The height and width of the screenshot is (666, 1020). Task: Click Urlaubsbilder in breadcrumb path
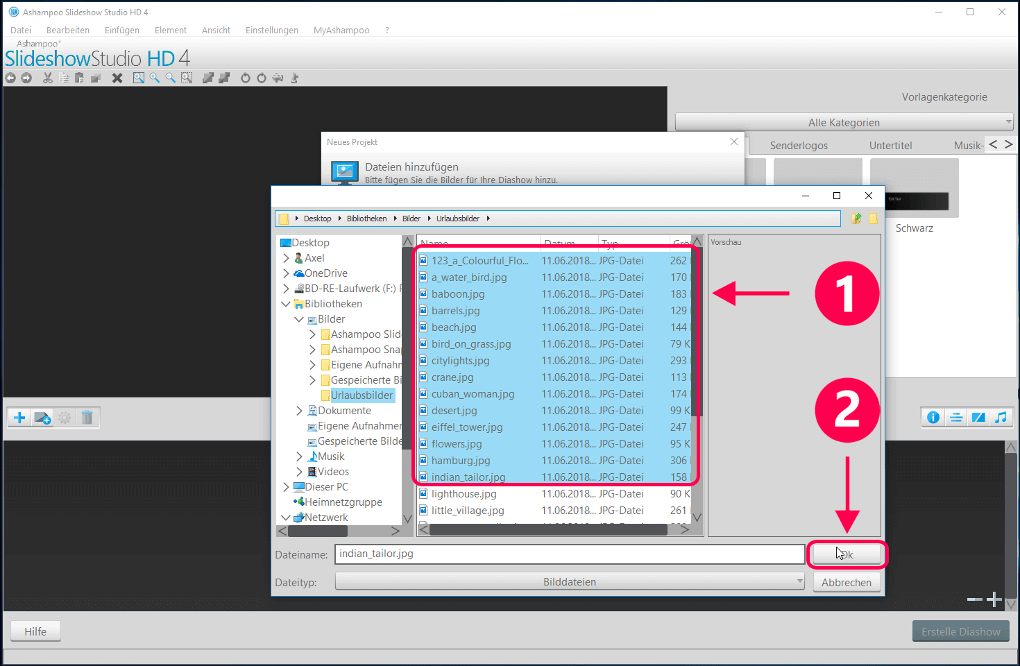pos(458,219)
